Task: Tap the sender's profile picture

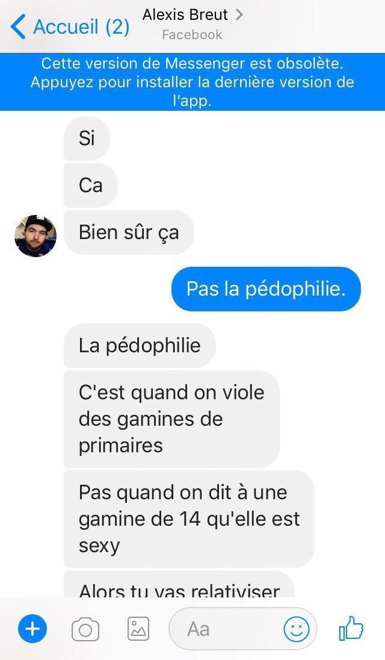Action: point(35,235)
